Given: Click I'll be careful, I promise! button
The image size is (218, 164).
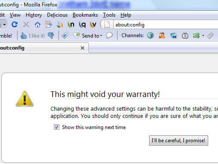Looking at the screenshot, I should (179, 141).
